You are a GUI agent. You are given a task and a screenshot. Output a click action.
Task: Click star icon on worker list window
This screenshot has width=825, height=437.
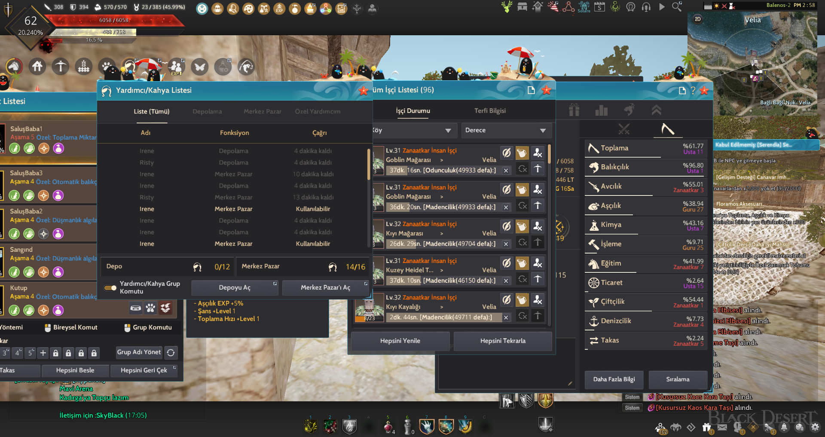547,90
